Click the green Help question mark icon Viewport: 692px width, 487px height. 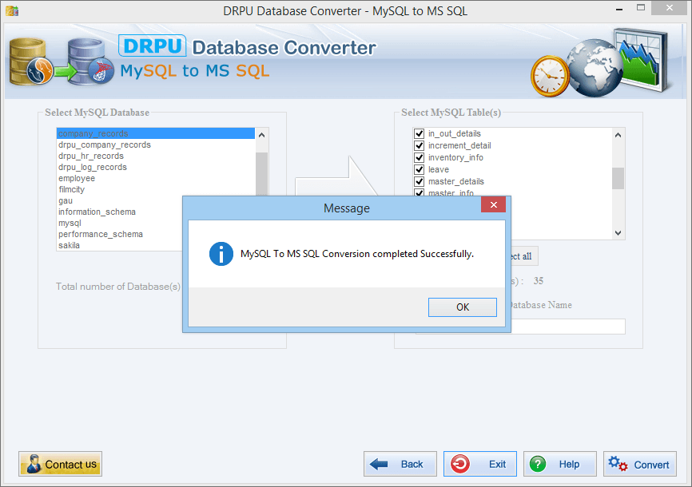click(538, 464)
